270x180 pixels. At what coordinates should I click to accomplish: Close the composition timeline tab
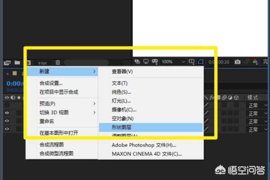[x=8, y=74]
